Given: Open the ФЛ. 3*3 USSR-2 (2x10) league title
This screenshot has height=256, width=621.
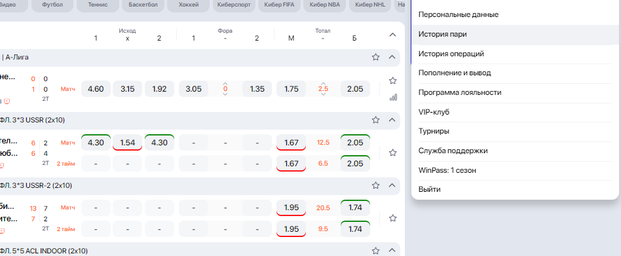Looking at the screenshot, I should (x=35, y=185).
